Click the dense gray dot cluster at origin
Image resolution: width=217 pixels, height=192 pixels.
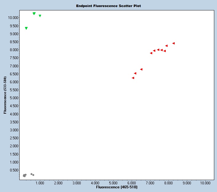(x=25, y=175)
